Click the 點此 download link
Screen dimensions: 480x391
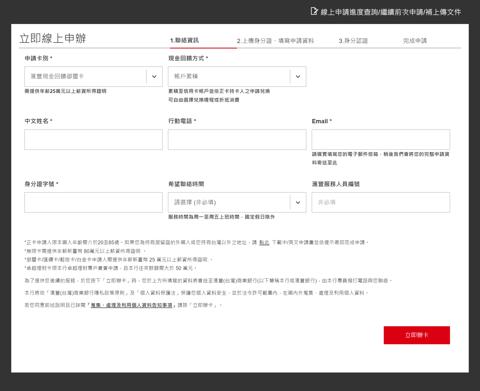point(264,242)
